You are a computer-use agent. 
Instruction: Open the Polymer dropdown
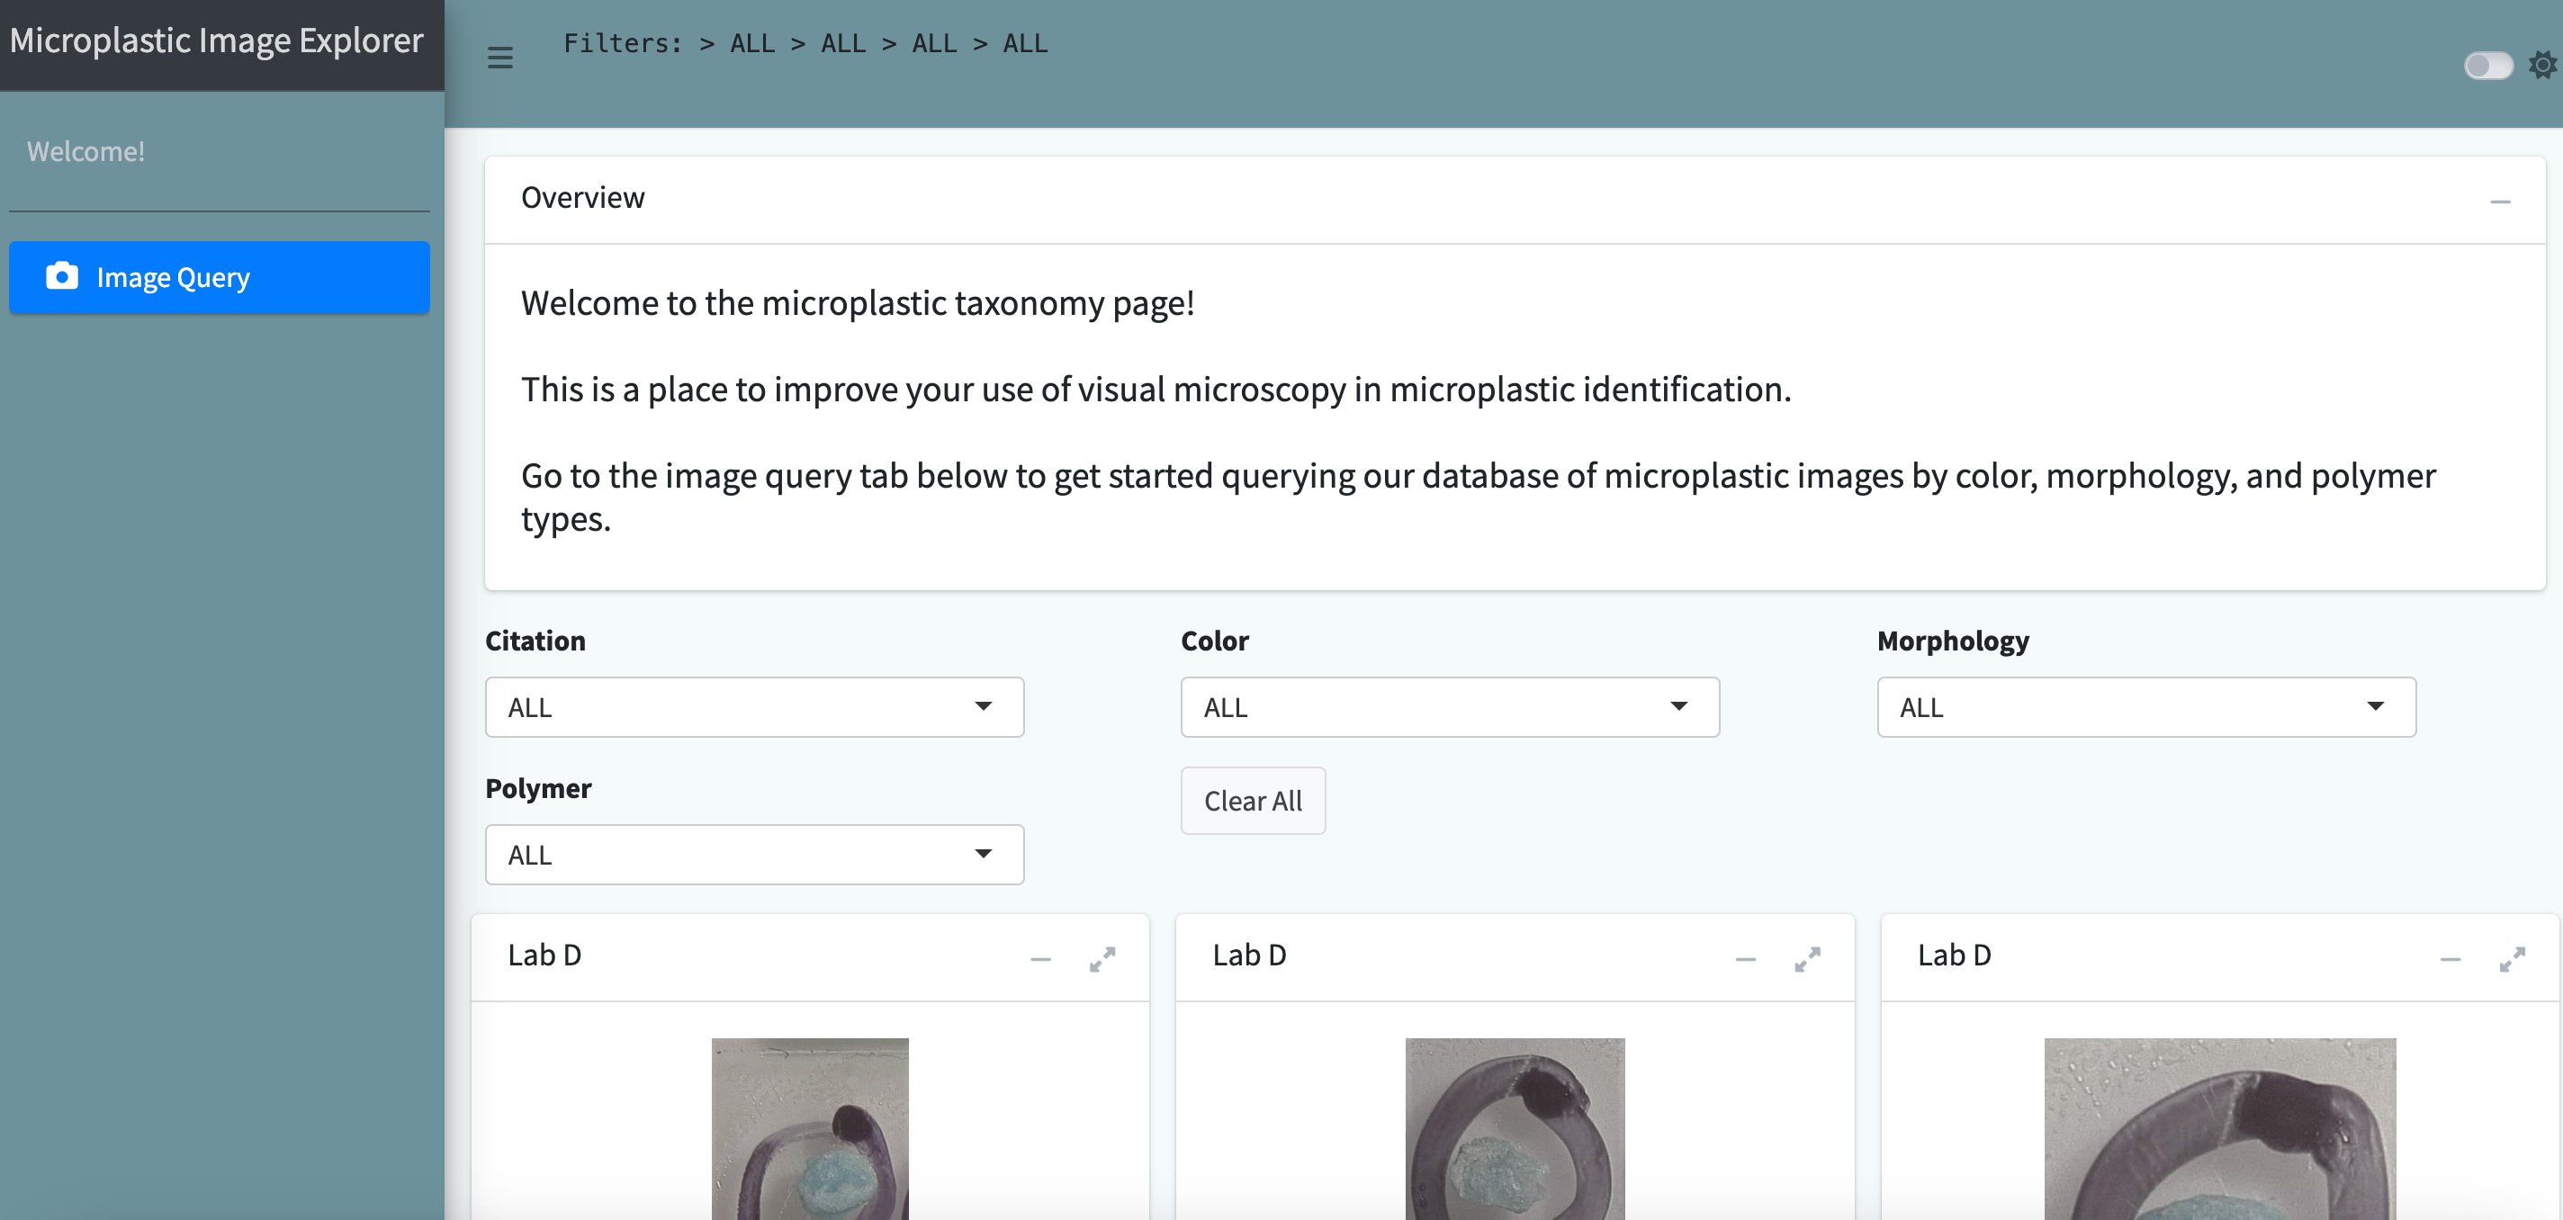tap(754, 855)
